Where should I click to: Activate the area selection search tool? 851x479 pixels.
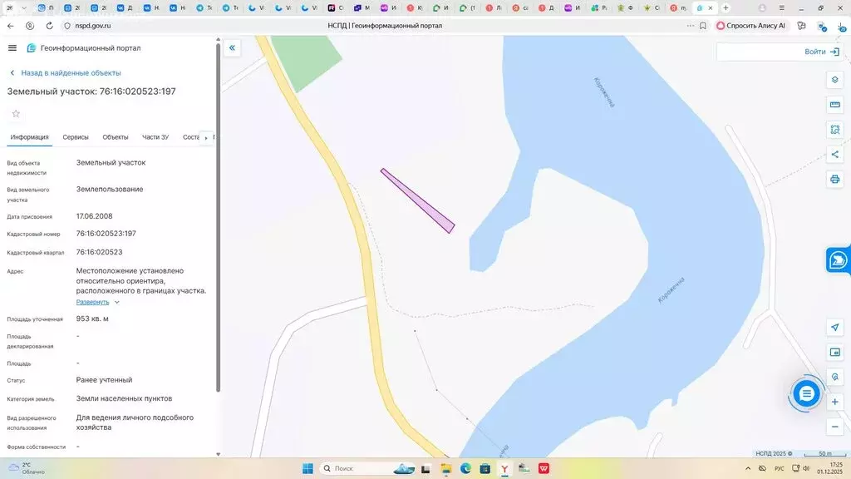pos(835,130)
